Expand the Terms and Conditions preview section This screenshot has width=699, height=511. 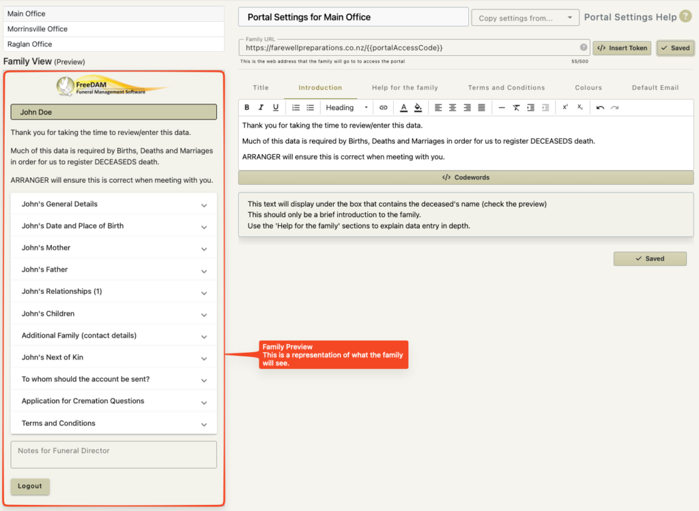pyautogui.click(x=114, y=423)
